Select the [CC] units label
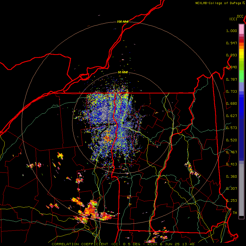 (x=233, y=19)
